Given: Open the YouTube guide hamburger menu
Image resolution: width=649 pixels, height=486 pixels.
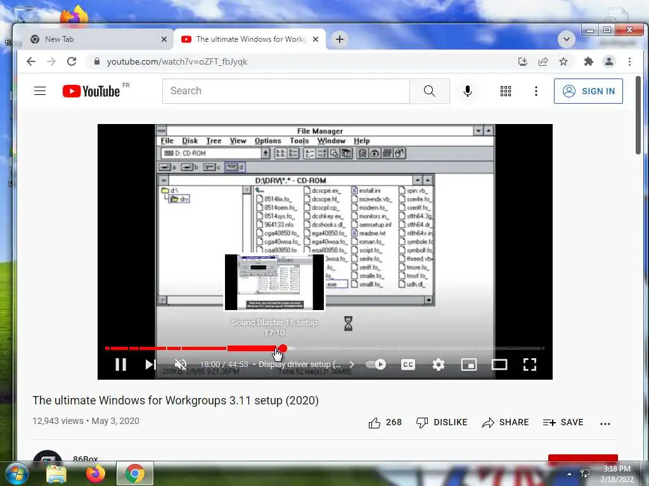Looking at the screenshot, I should [40, 91].
